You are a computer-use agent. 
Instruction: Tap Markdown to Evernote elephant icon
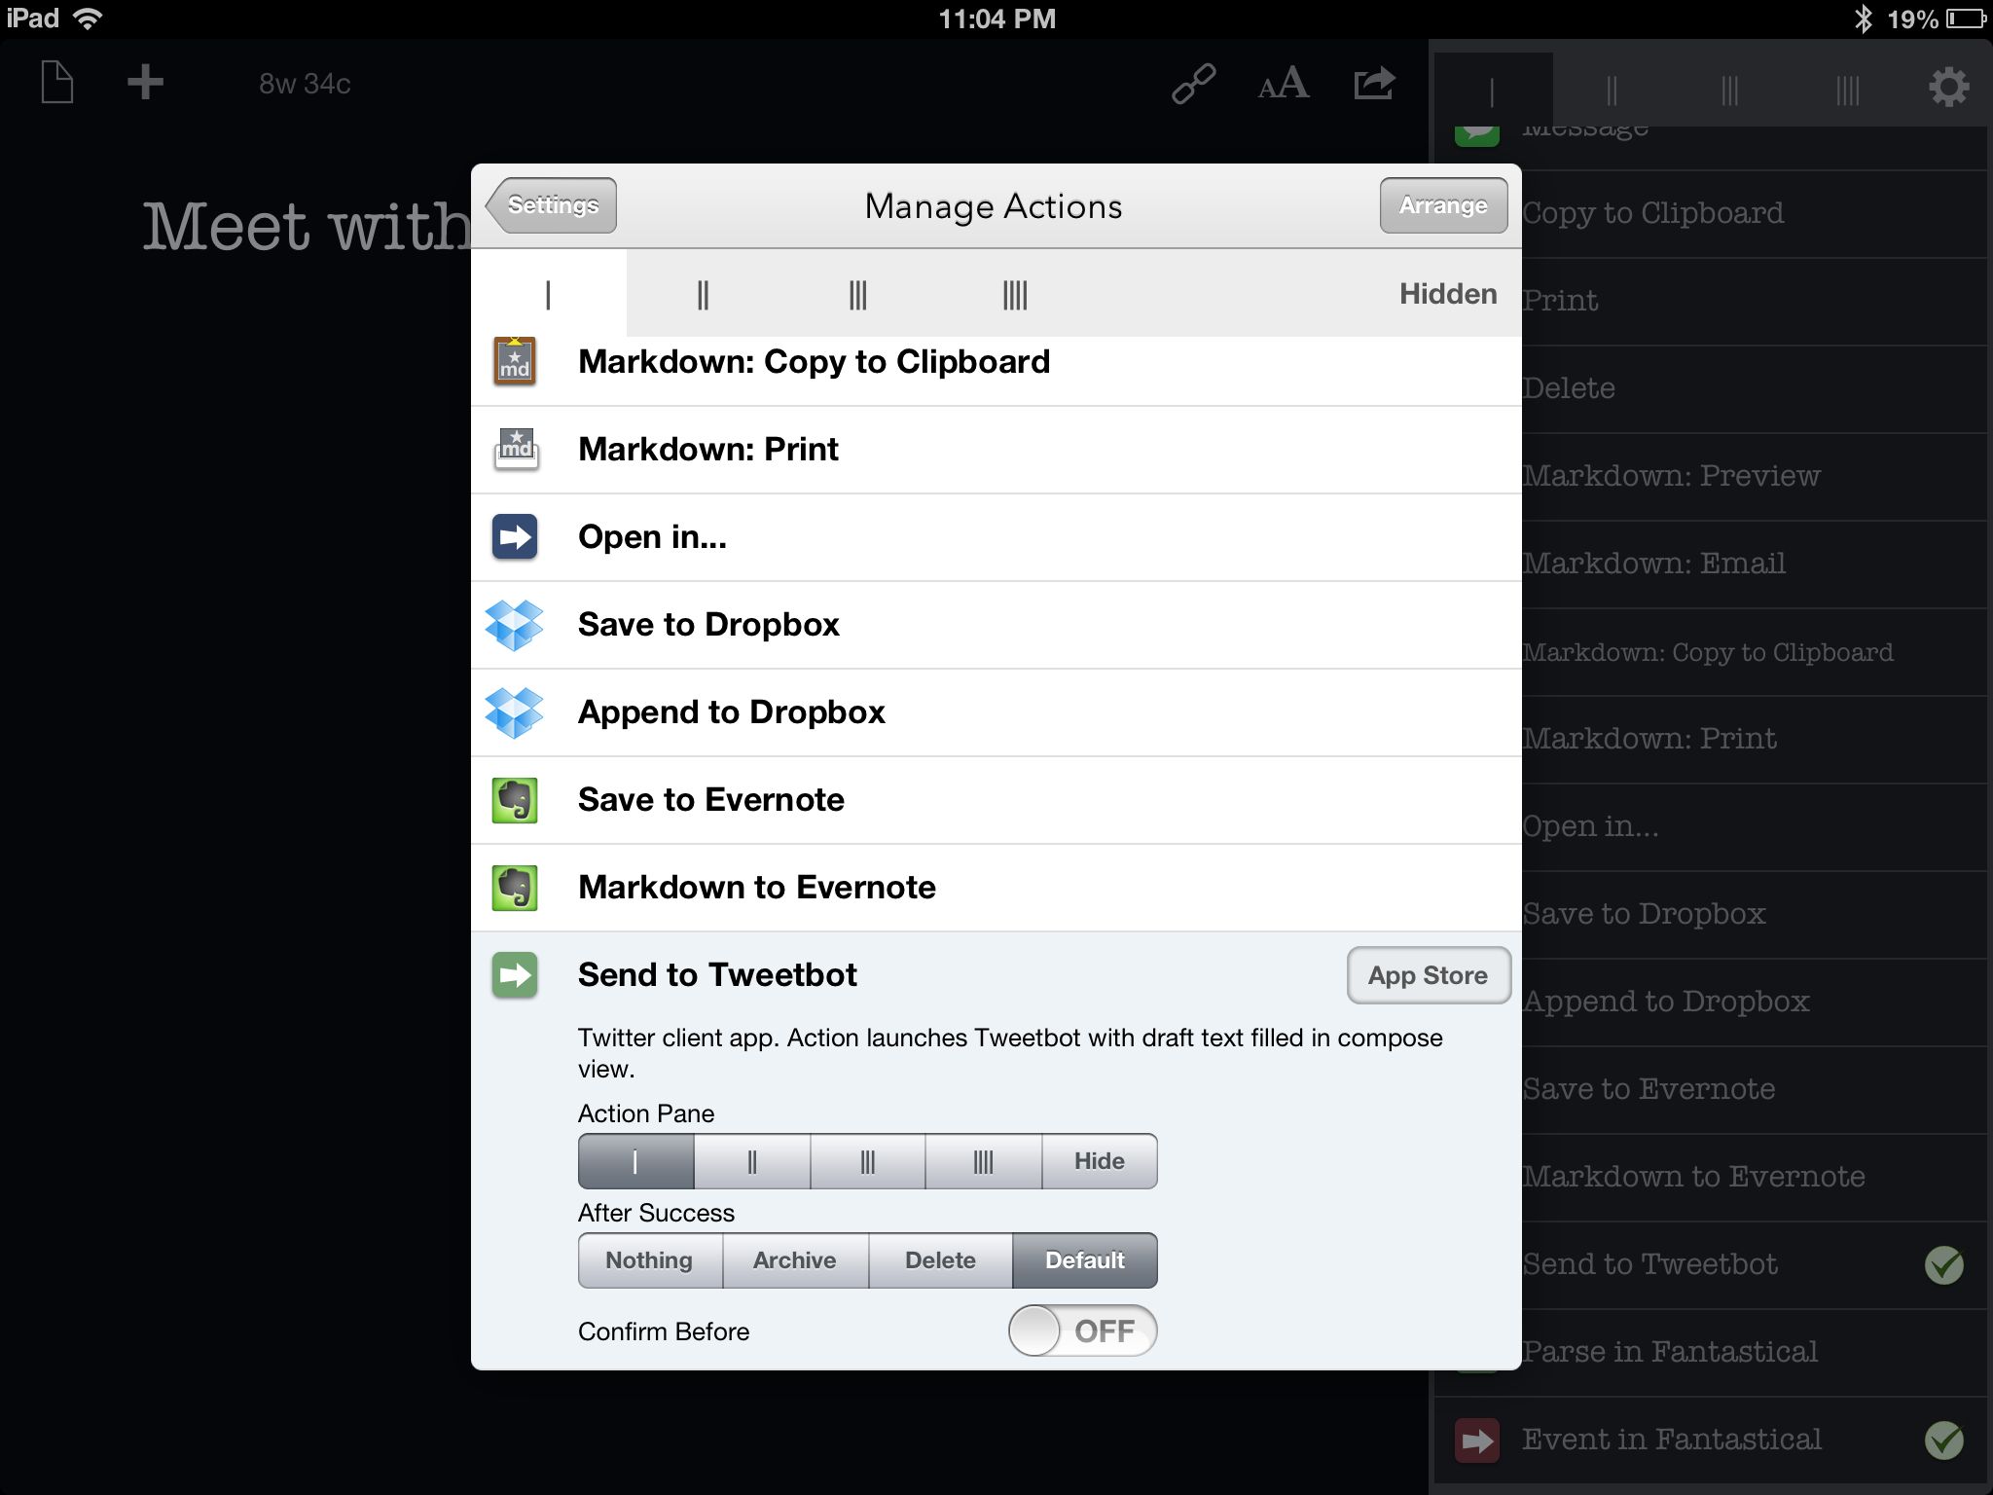[515, 888]
